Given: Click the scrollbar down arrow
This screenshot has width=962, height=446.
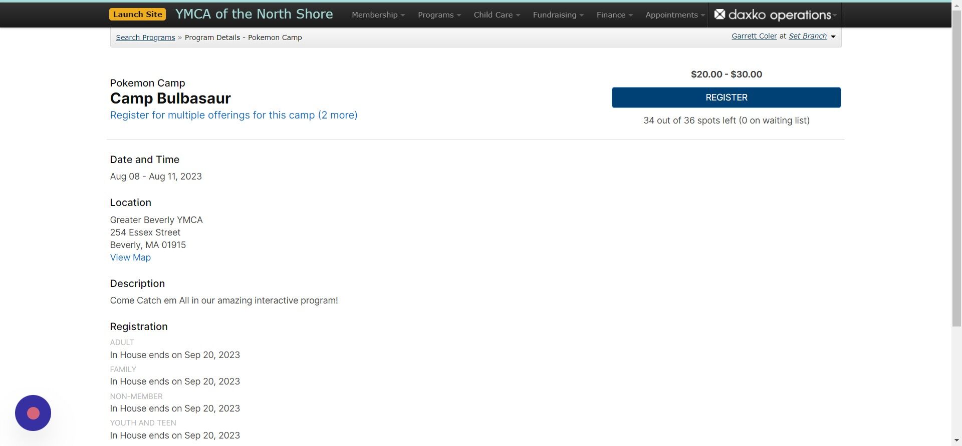Looking at the screenshot, I should click(x=956, y=441).
